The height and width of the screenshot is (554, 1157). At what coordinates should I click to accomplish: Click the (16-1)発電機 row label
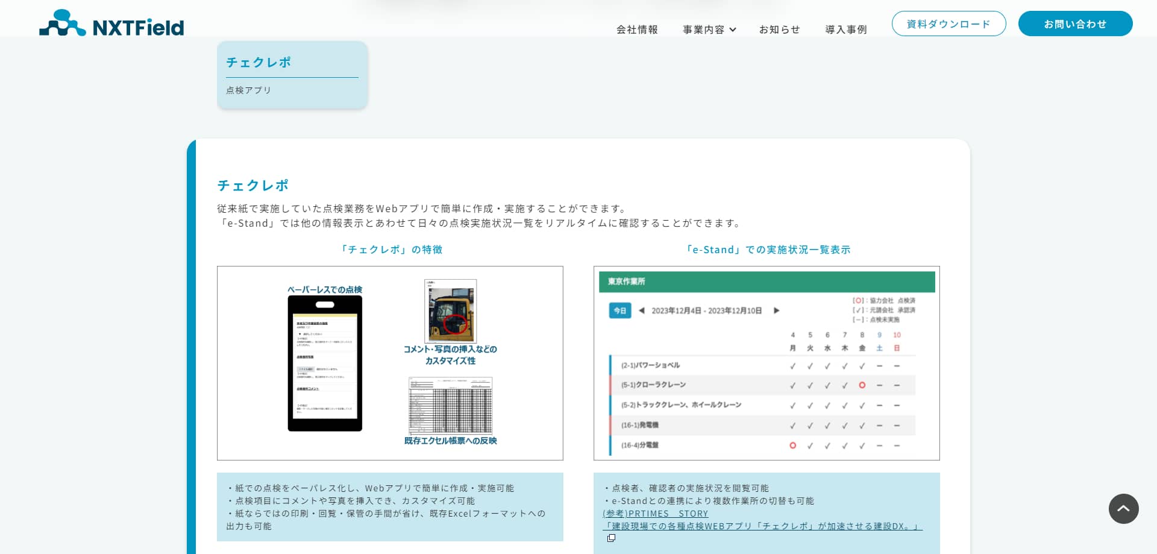(x=639, y=425)
